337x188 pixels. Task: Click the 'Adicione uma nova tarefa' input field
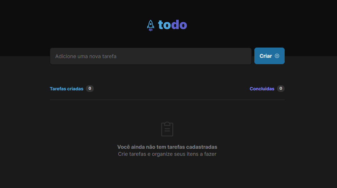[x=151, y=56]
